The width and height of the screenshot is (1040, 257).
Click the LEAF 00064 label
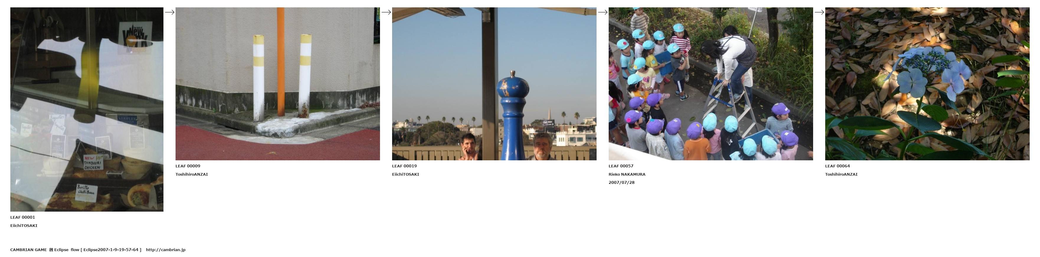point(837,166)
